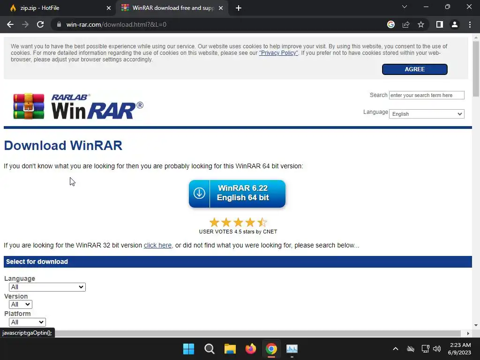480x360 pixels.
Task: Open a new browser tab
Action: point(239,8)
